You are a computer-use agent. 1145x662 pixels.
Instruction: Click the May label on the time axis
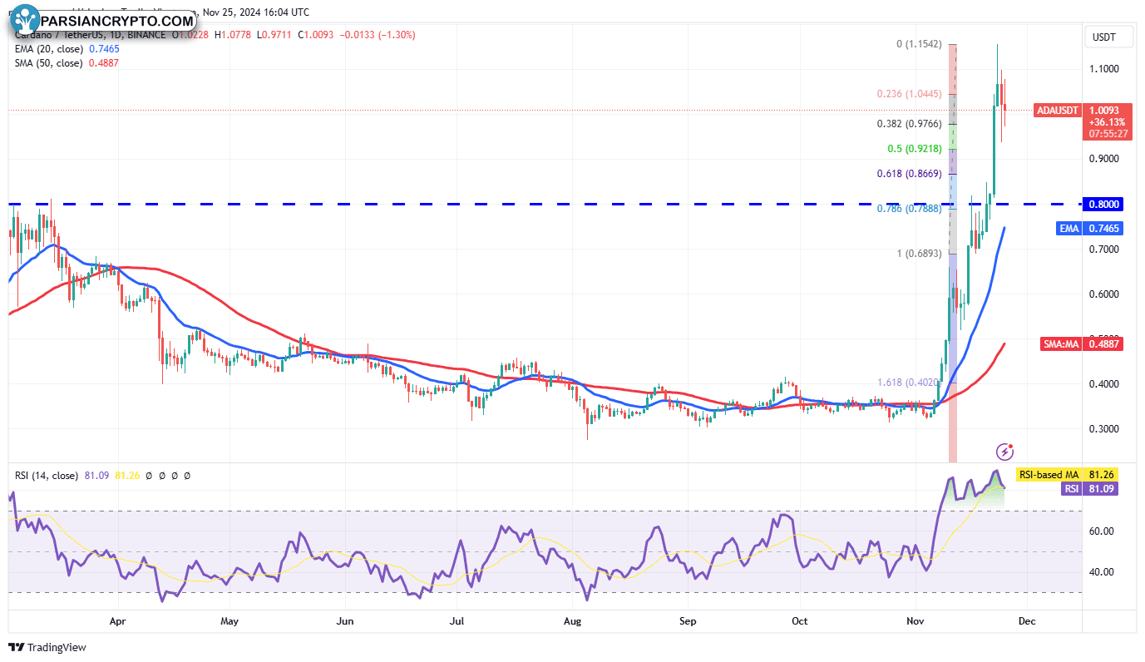[x=229, y=620]
